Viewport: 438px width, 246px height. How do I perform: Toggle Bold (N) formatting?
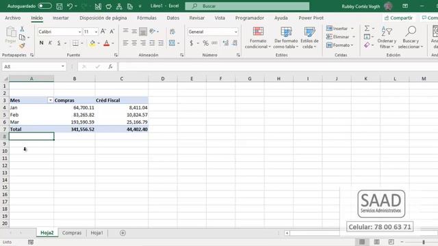point(41,43)
